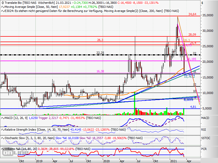This screenshot has height=163, width=218.
Task: Click the PCR panel label on right axis
Action: (204, 149)
